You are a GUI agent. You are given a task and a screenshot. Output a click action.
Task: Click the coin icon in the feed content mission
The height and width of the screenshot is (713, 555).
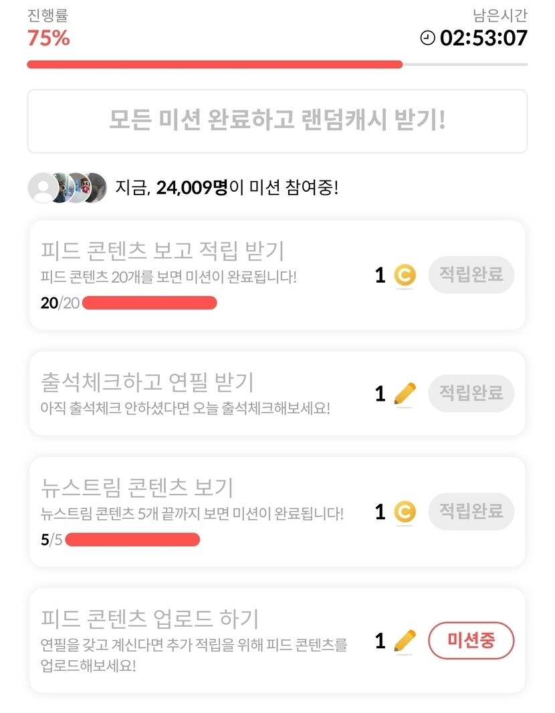(405, 275)
